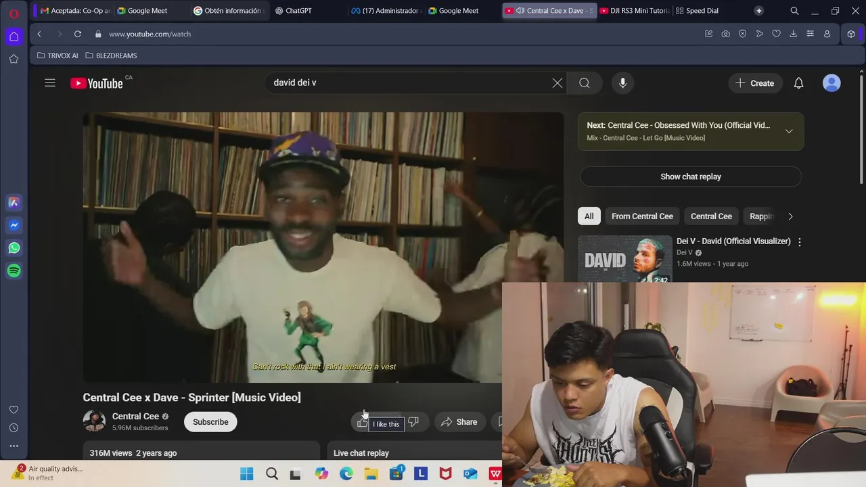Open BLEZDREAMS bookmarks folder
The image size is (866, 487).
point(111,55)
